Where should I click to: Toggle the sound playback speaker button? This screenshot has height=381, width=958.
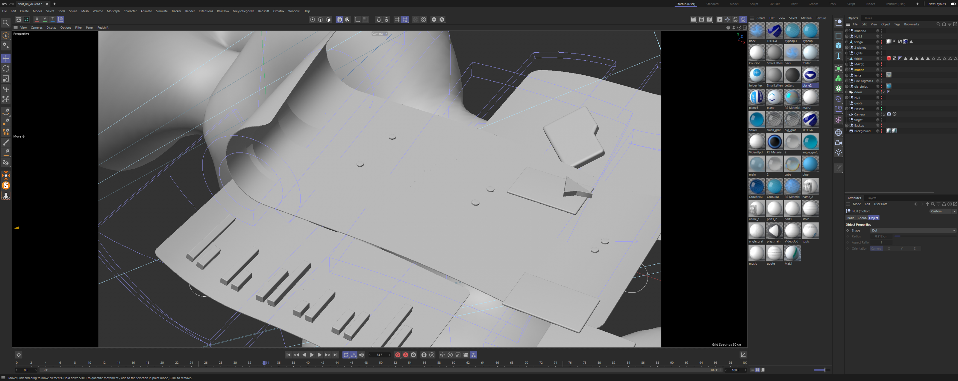click(361, 355)
